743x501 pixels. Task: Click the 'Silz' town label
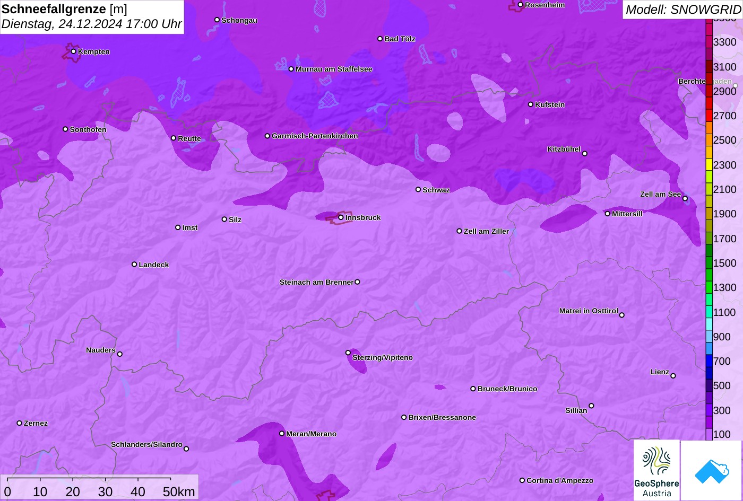point(235,219)
